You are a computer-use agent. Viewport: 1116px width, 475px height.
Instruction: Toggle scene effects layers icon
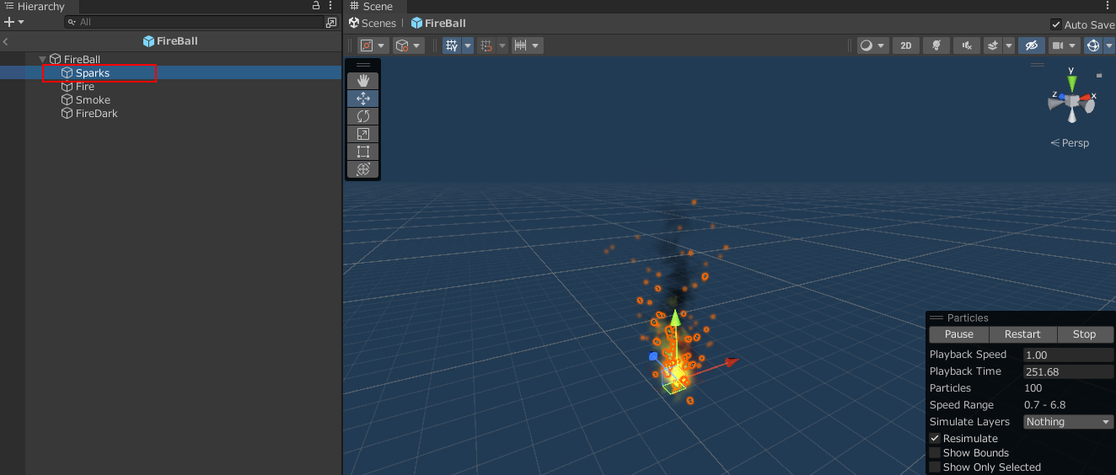tap(992, 45)
